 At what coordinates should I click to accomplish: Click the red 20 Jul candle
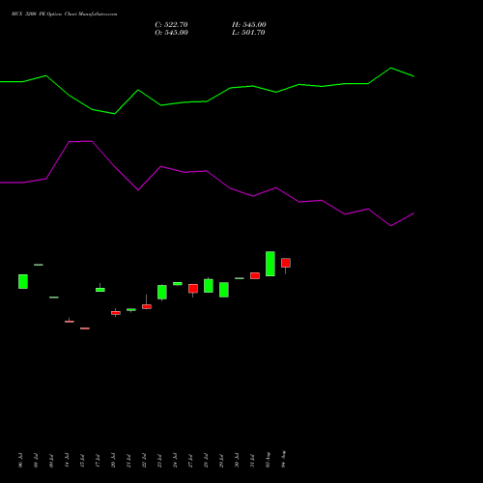coord(116,313)
